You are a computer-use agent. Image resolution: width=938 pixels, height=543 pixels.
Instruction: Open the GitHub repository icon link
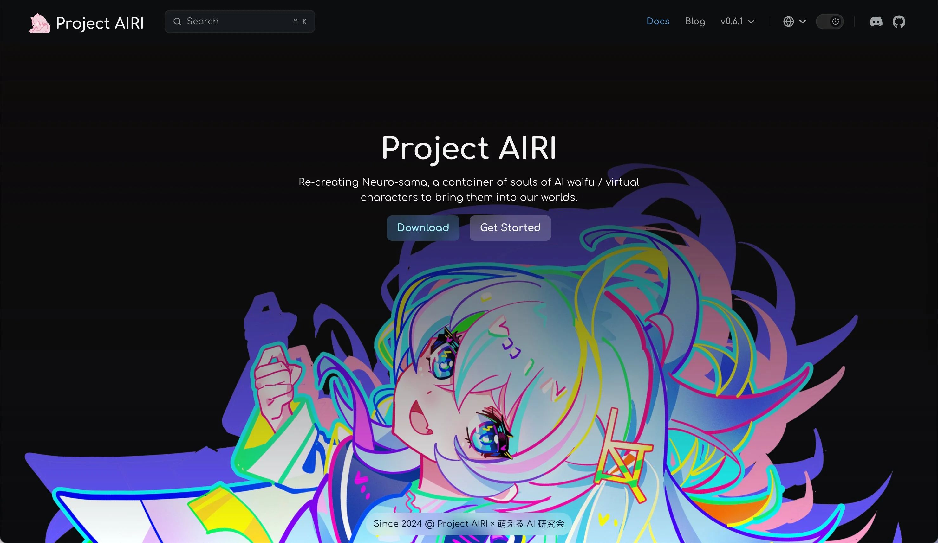899,22
